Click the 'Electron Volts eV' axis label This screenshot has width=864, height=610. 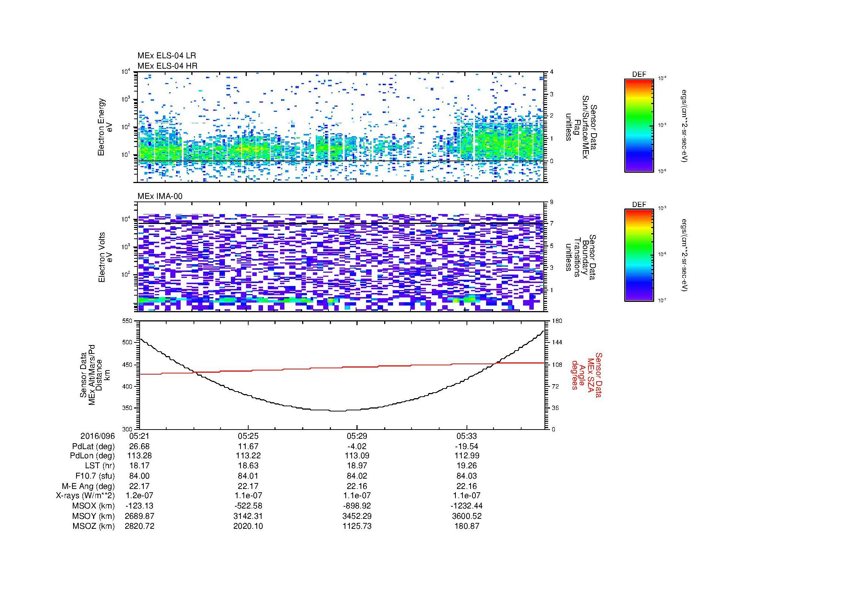click(x=105, y=257)
